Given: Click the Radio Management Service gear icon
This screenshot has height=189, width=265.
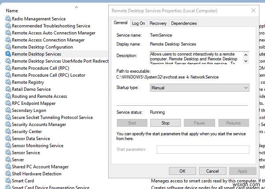Looking at the screenshot, I should tap(8, 19).
